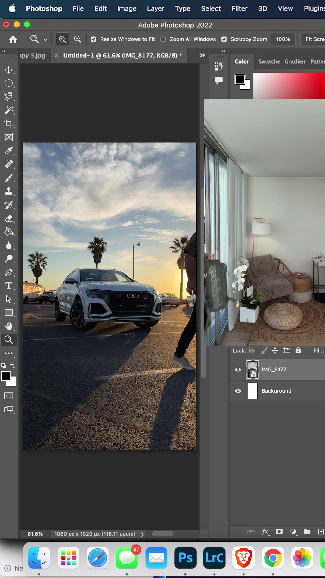The width and height of the screenshot is (325, 578).
Task: Hide the IMG_8177 layer
Action: [238, 369]
